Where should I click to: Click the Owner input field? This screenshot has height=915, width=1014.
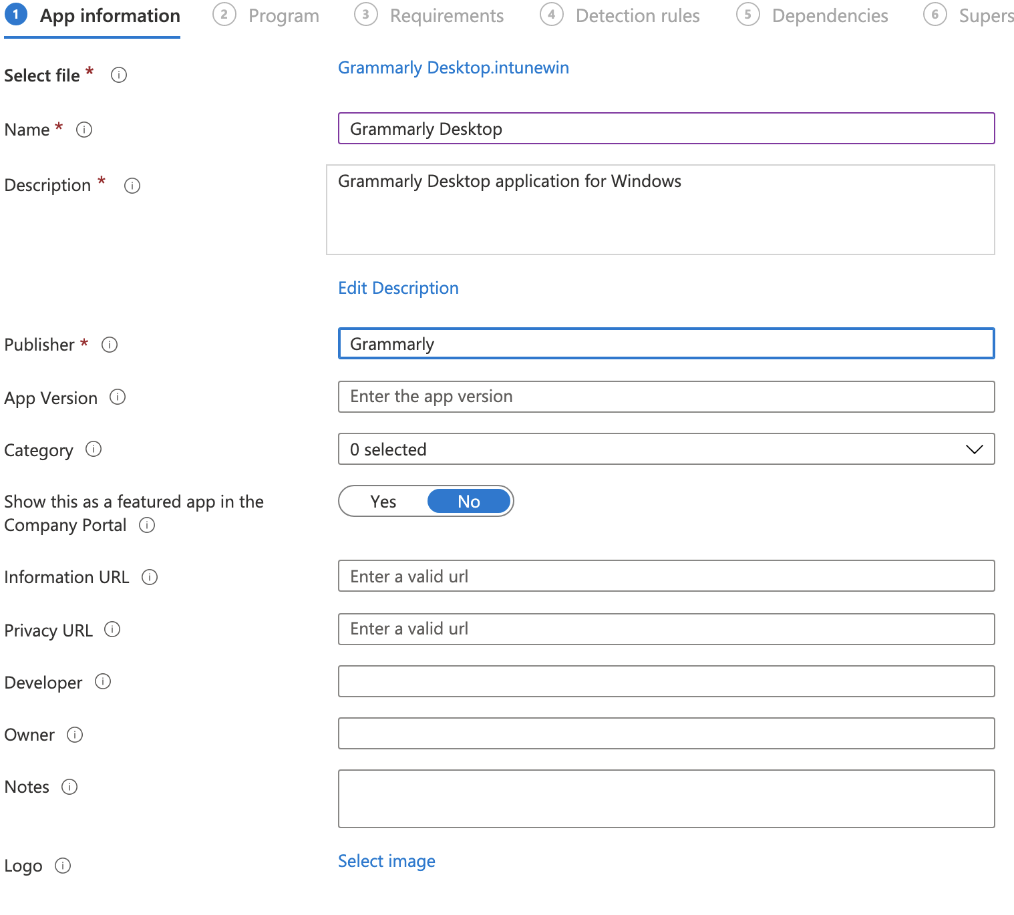coord(667,733)
